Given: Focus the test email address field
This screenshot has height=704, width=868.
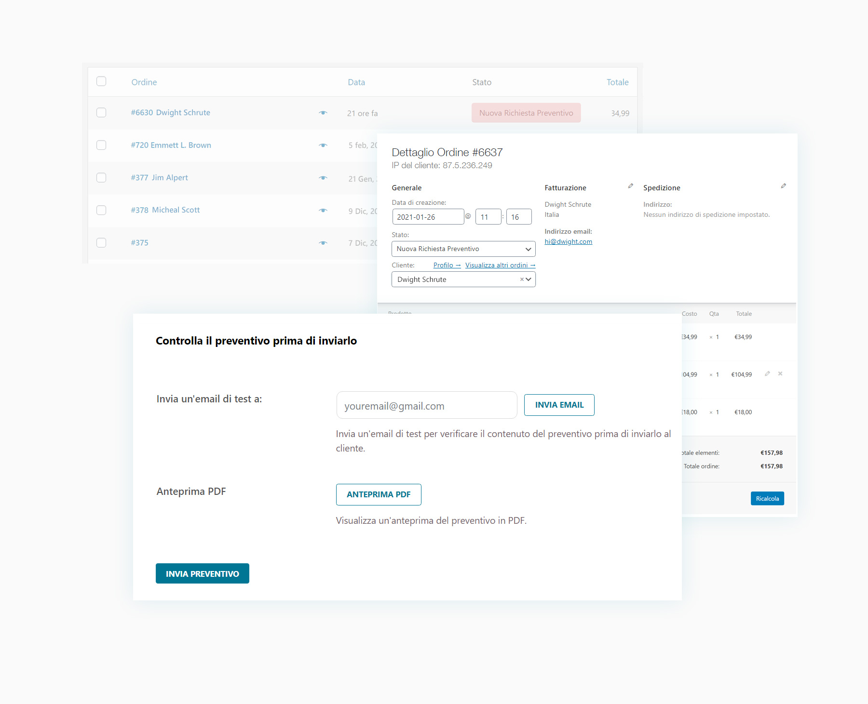Looking at the screenshot, I should [426, 405].
